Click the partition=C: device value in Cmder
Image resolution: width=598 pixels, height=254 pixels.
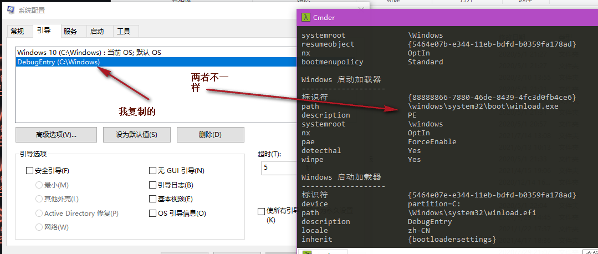point(434,204)
